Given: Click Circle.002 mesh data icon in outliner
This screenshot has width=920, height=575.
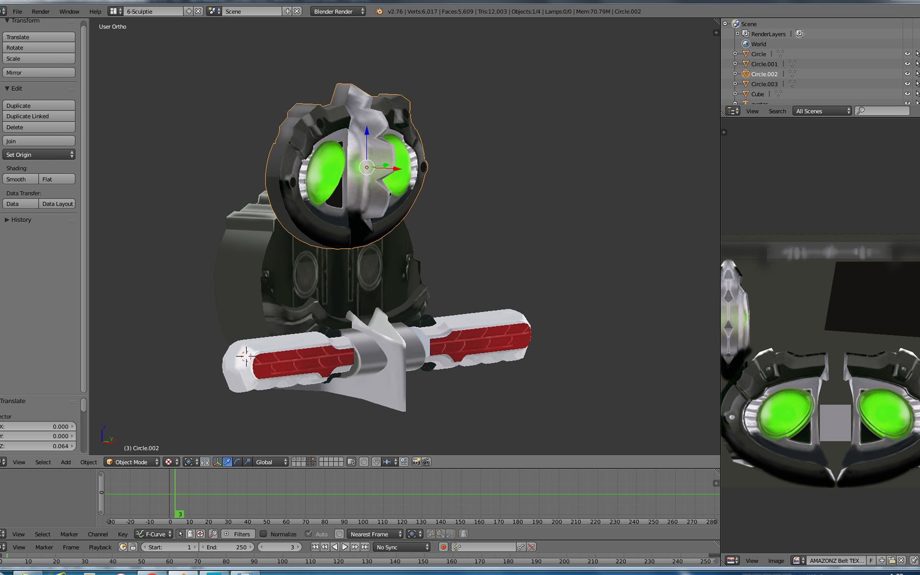Looking at the screenshot, I should tap(792, 74).
